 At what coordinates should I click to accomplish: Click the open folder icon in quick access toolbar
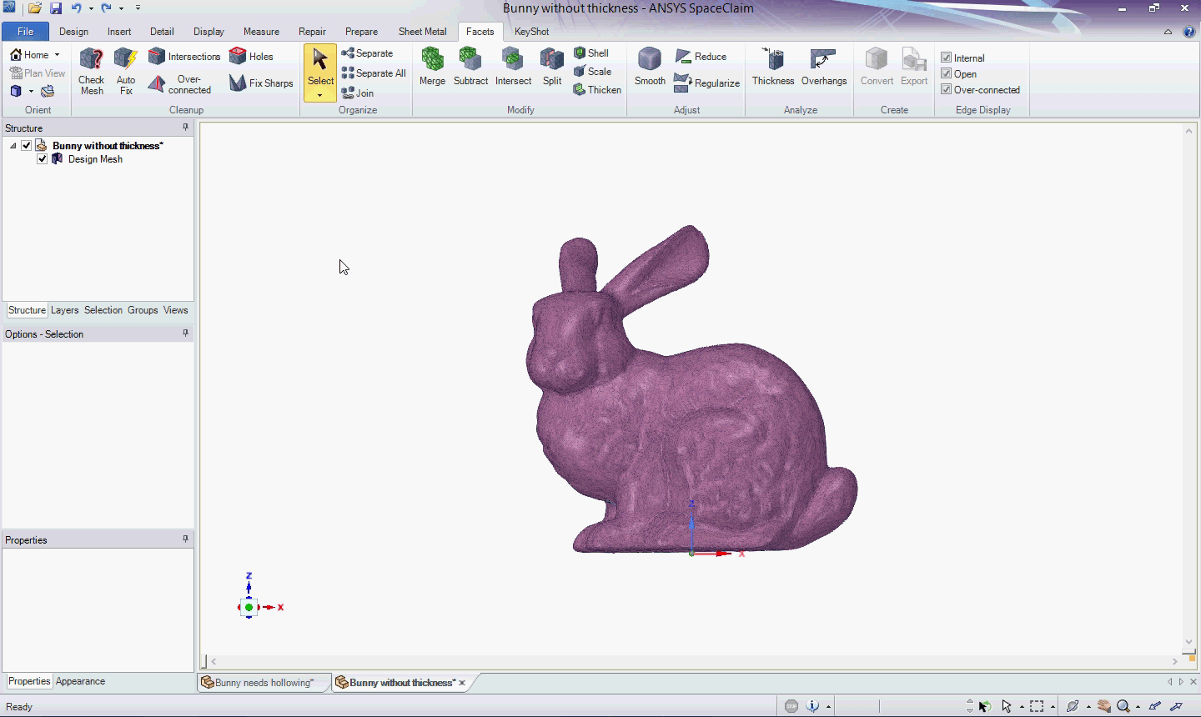click(35, 8)
